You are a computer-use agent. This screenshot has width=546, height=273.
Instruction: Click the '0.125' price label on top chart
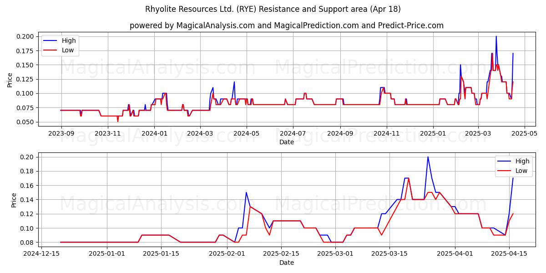point(26,79)
